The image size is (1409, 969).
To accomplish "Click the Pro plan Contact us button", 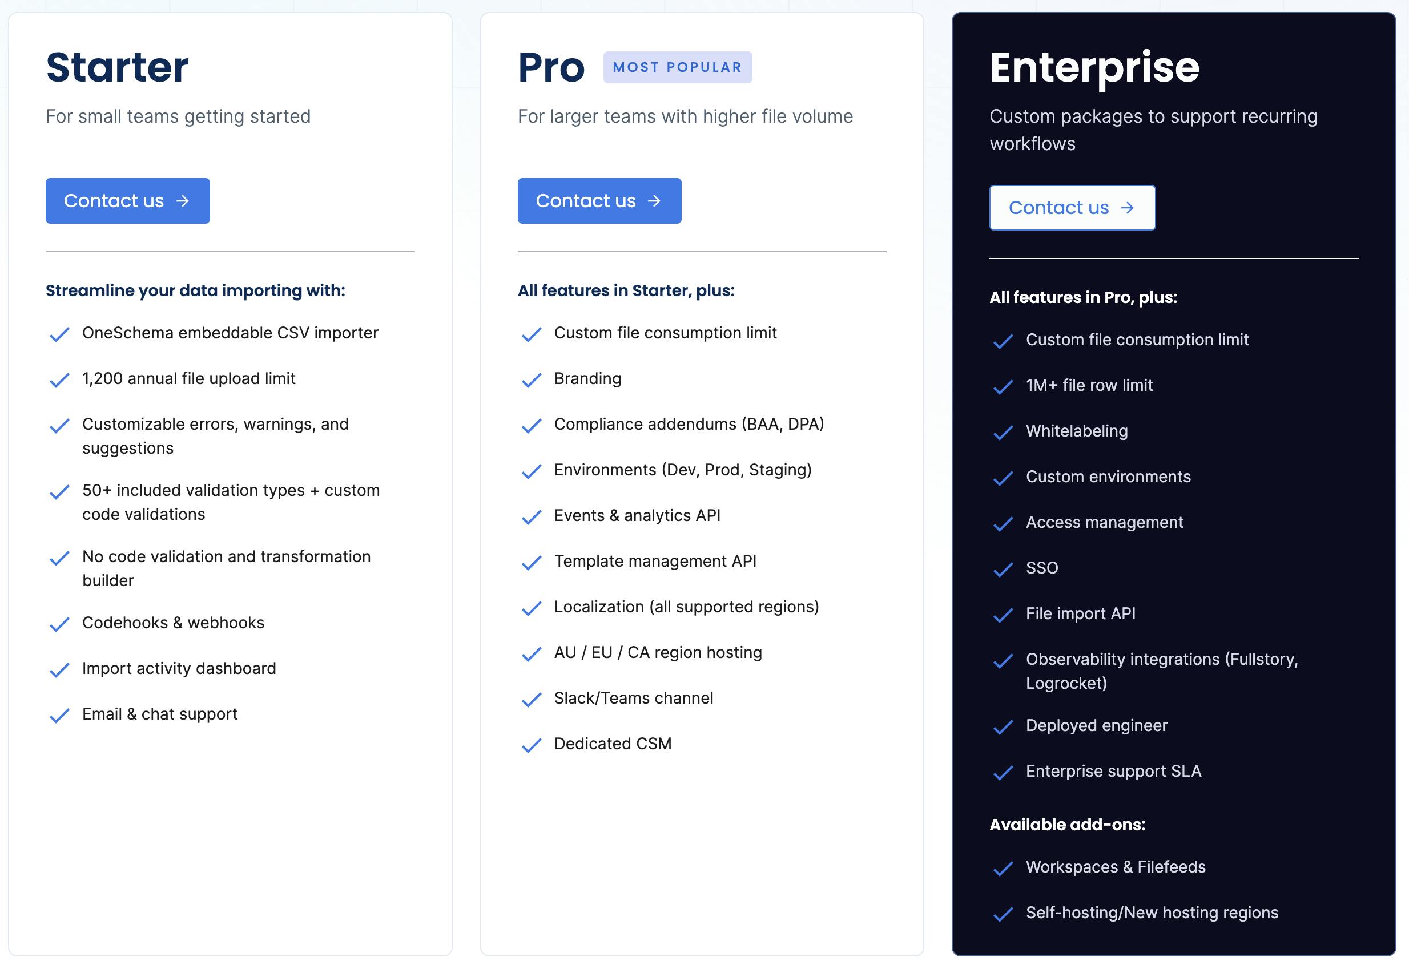I will pos(599,201).
